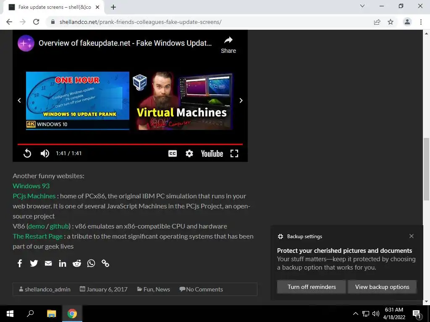This screenshot has height=322, width=430.
Task: Click the red video progress bar
Action: 130,144
